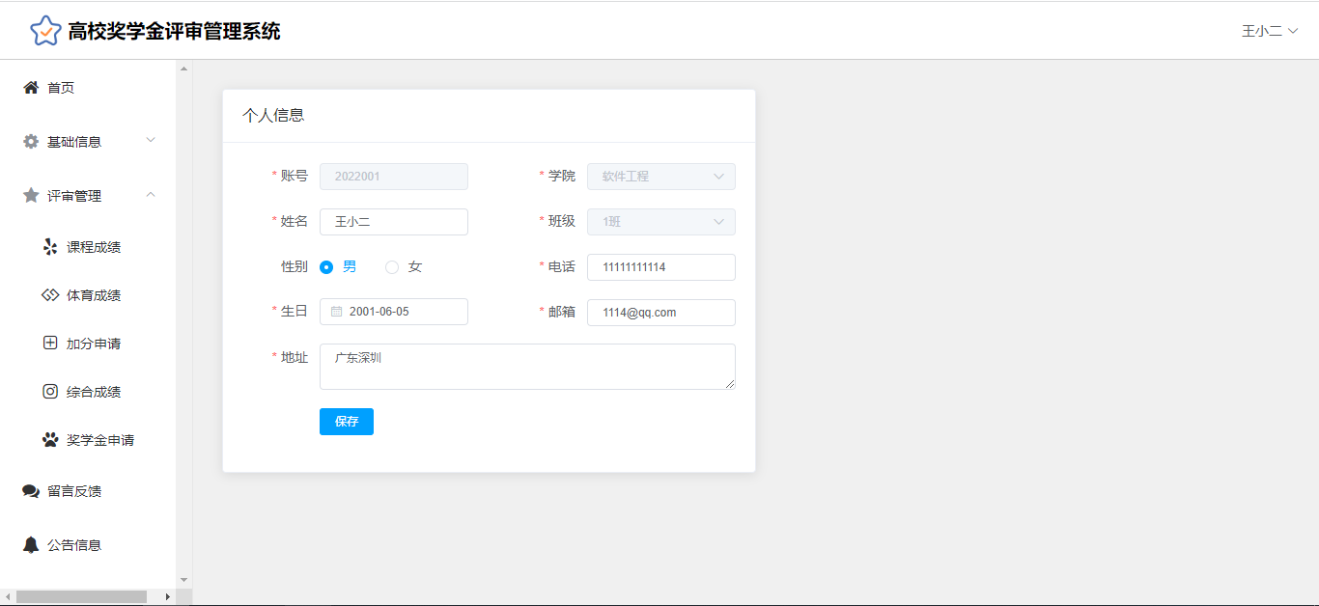The width and height of the screenshot is (1319, 606).
Task: Click the sidebar scrollbar up arrow
Action: pos(183,69)
